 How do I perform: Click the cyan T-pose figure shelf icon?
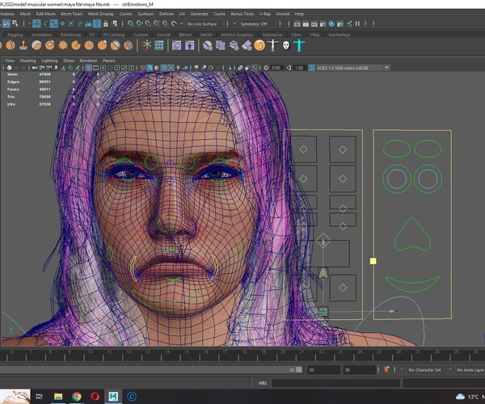pyautogui.click(x=299, y=45)
